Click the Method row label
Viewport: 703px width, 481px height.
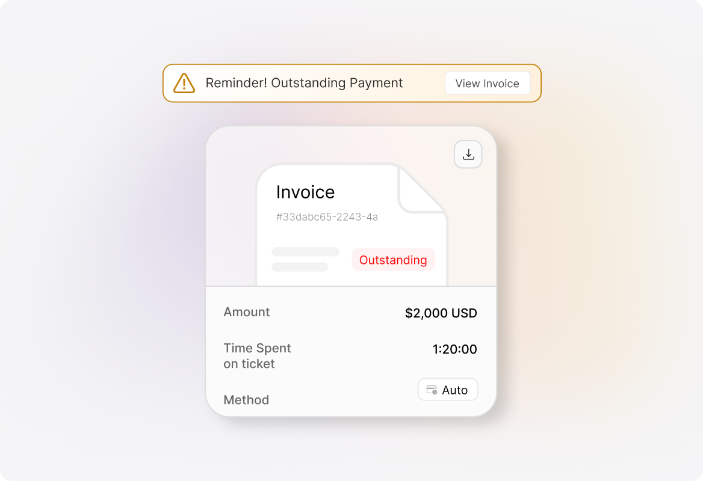(246, 400)
